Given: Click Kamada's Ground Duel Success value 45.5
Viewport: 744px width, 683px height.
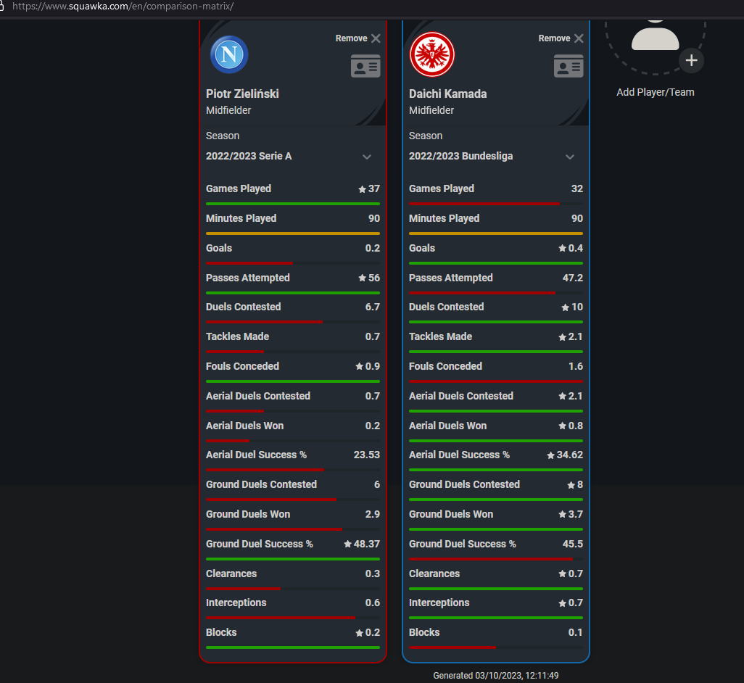Looking at the screenshot, I should coord(572,544).
